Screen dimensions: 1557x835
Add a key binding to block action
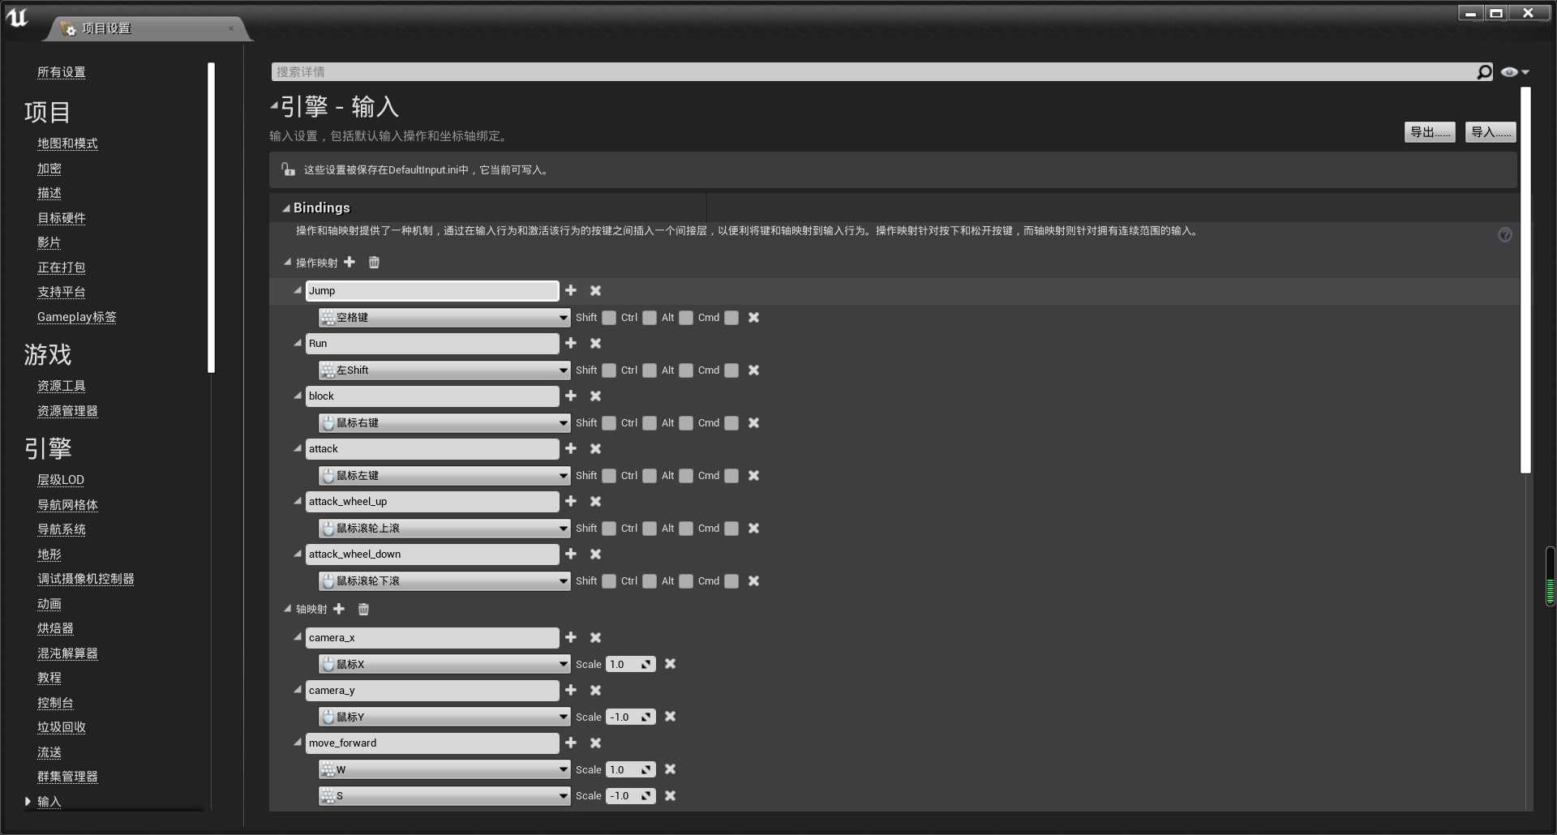pyautogui.click(x=571, y=396)
